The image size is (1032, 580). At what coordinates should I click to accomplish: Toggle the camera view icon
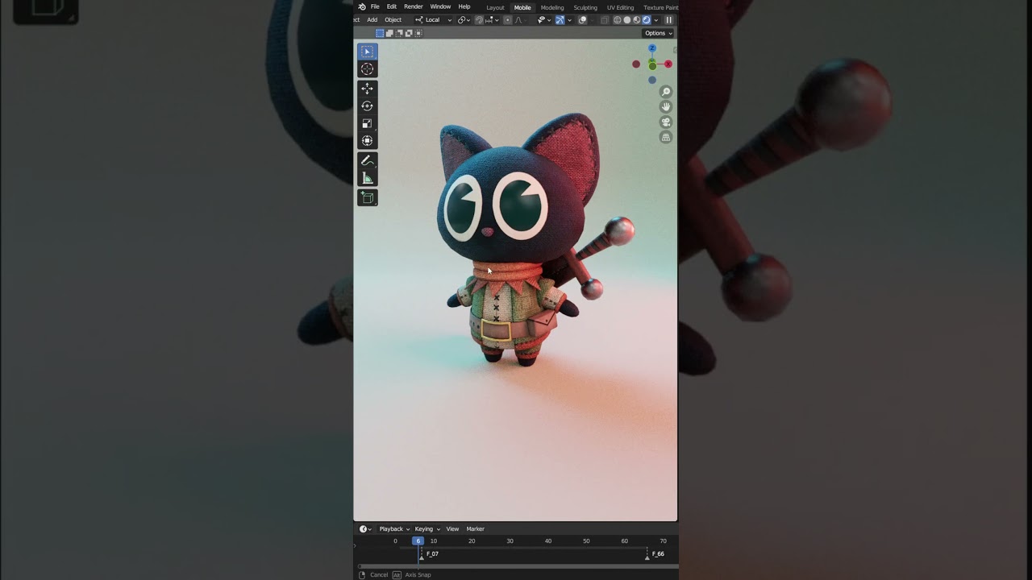[x=666, y=122]
